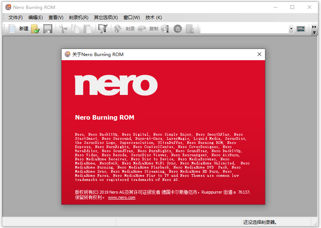Visit the www.nero.com link
The width and height of the screenshot is (321, 228).
pos(122,197)
